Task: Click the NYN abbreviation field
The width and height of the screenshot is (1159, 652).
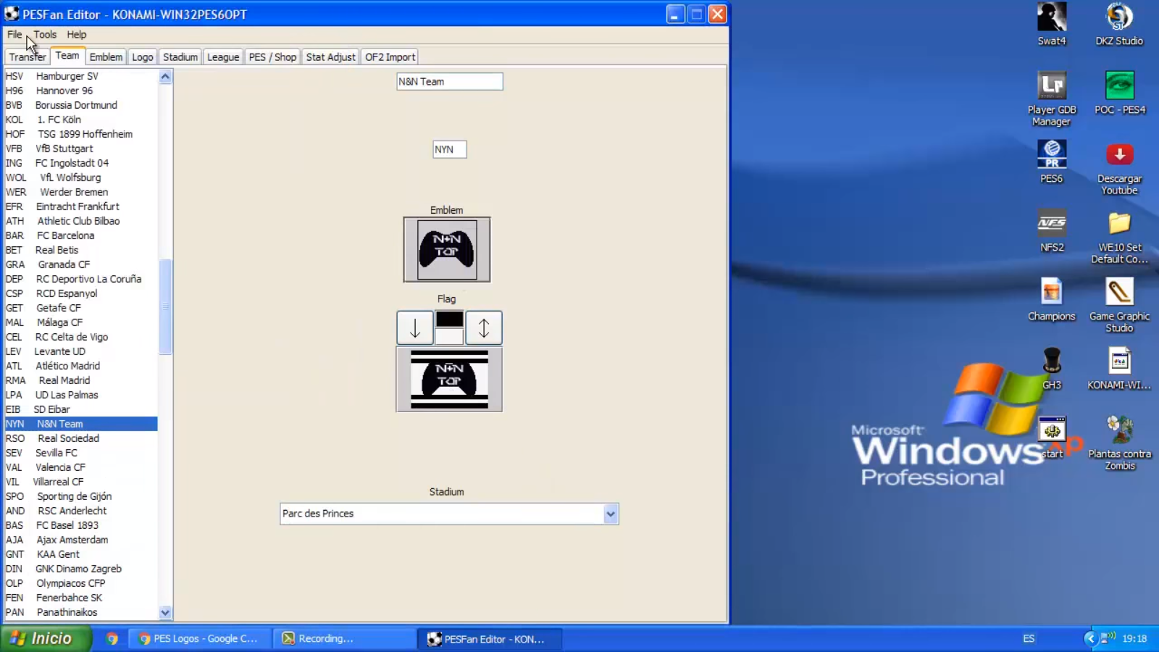Action: [x=449, y=149]
